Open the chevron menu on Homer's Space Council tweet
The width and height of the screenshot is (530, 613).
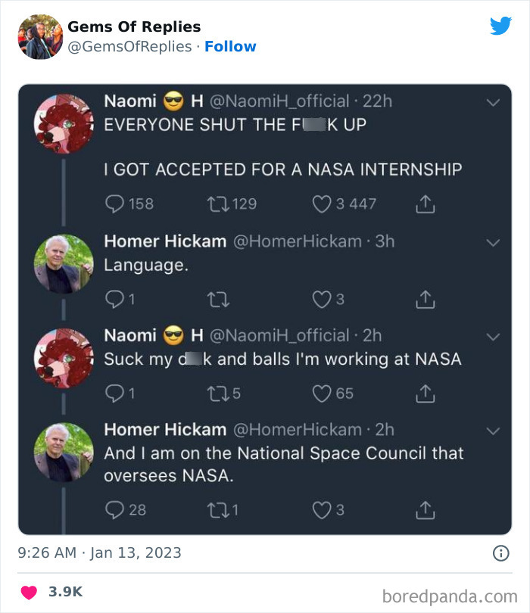tap(494, 430)
